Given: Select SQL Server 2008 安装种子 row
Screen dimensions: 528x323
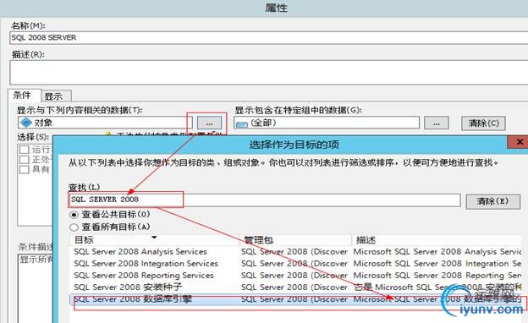Looking at the screenshot, I should 296,287.
